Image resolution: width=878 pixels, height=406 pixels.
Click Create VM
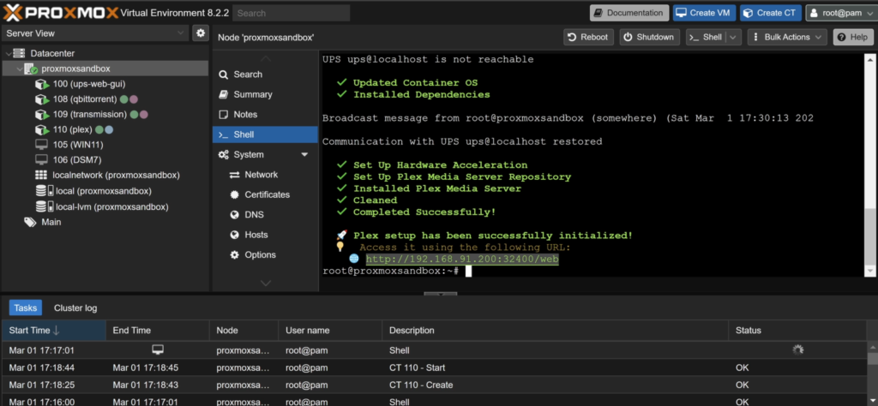704,13
